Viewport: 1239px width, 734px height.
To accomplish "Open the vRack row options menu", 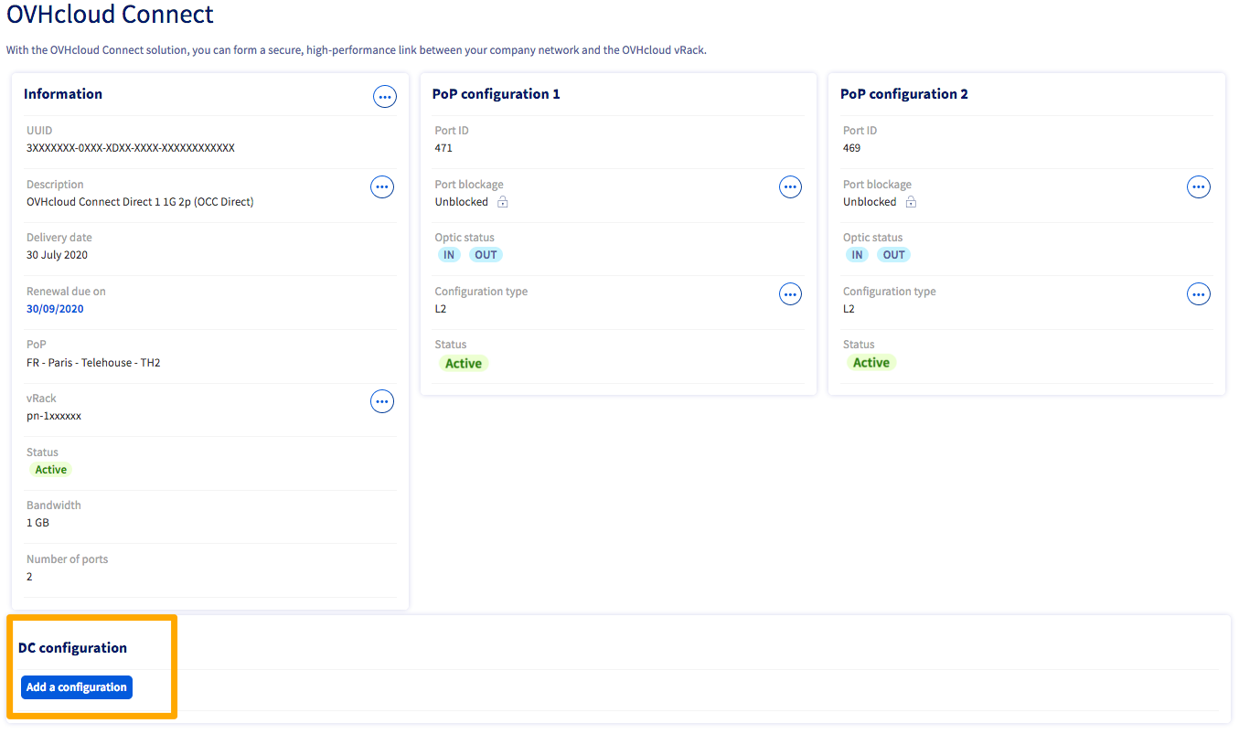I will (x=382, y=400).
